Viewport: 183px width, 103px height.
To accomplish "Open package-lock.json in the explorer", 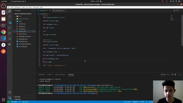I will [x=25, y=36].
